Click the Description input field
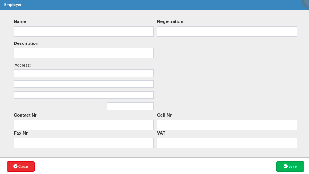This screenshot has width=309, height=174. click(x=83, y=53)
